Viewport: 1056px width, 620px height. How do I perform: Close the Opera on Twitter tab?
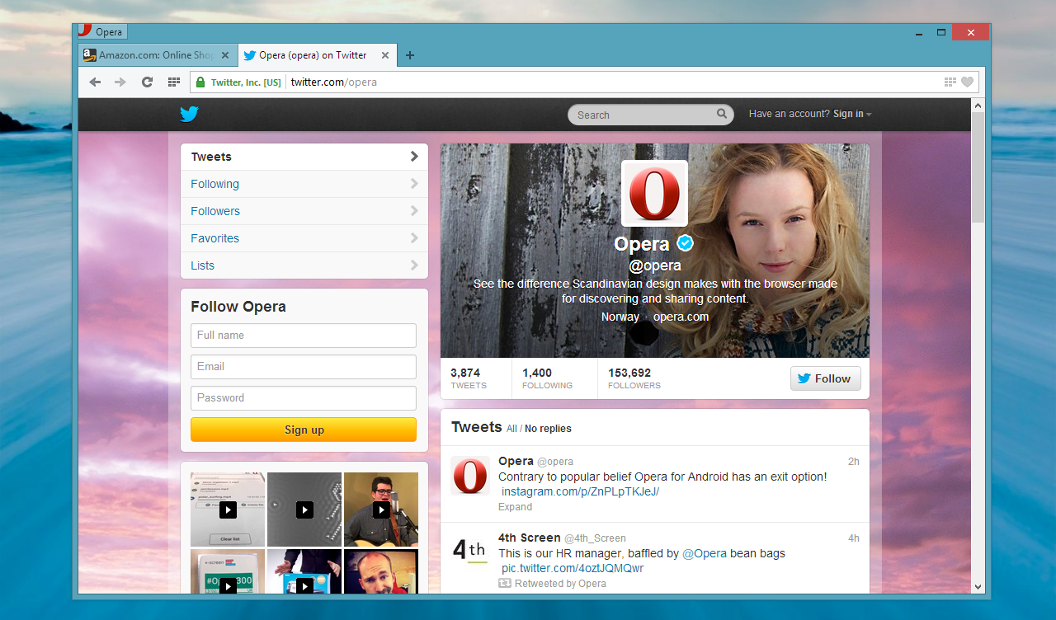point(384,55)
